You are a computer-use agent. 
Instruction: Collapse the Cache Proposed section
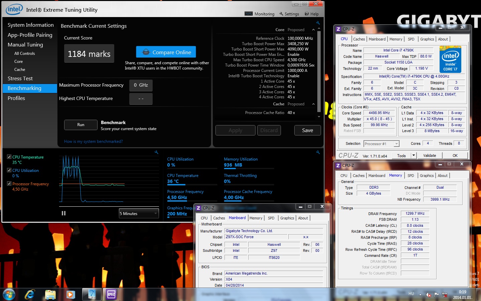click(313, 104)
